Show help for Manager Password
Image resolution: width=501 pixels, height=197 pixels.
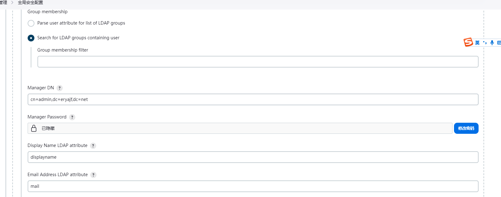(72, 117)
